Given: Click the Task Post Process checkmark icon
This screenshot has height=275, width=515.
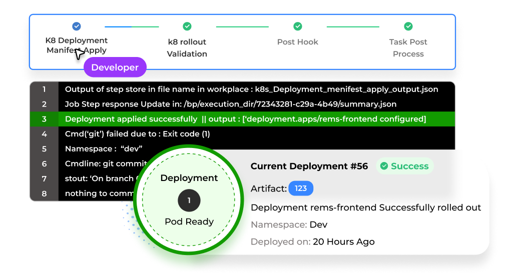Looking at the screenshot, I should pyautogui.click(x=408, y=26).
